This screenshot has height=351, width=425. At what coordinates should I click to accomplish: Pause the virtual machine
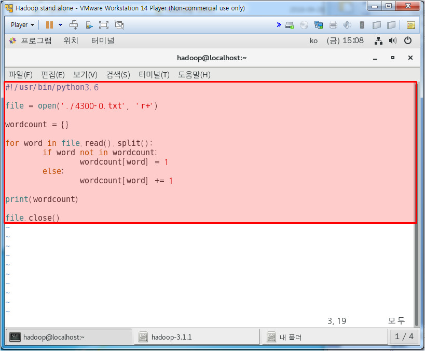point(49,25)
